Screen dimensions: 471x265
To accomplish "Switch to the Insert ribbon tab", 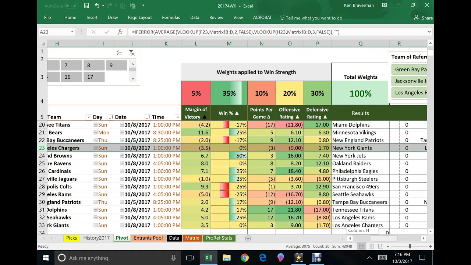I will [x=92, y=18].
